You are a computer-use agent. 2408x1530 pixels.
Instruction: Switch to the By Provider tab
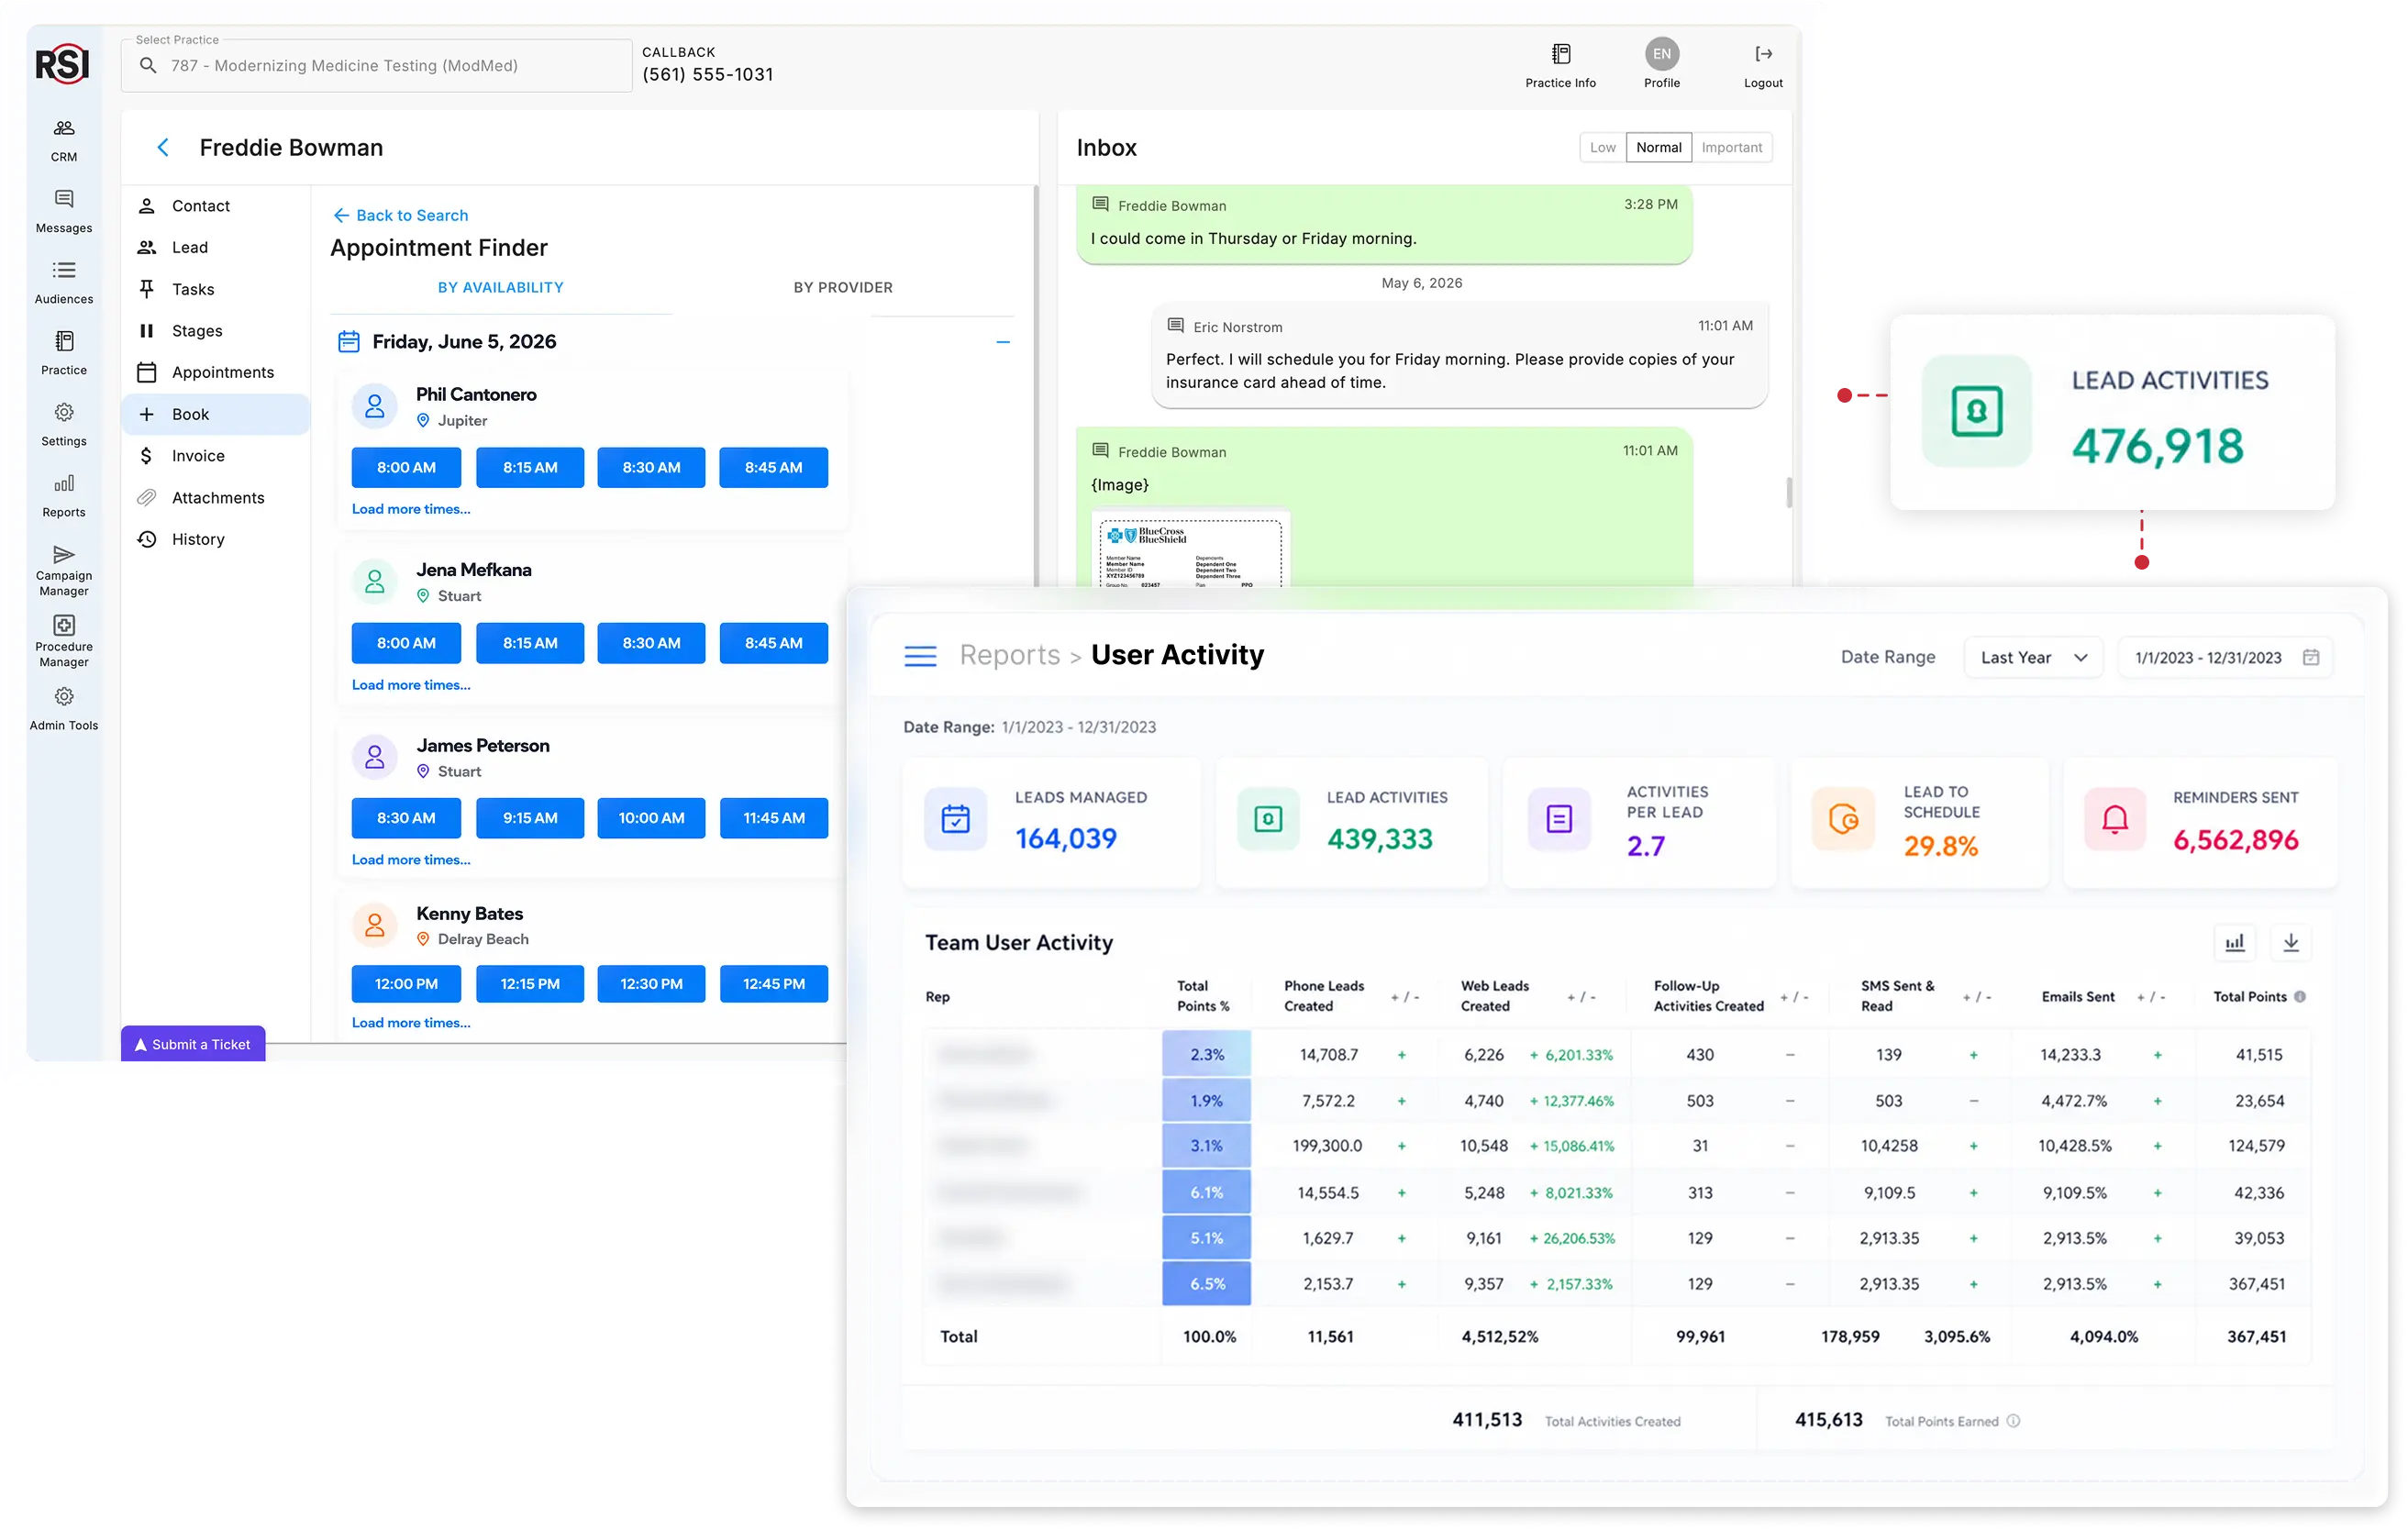pos(842,288)
